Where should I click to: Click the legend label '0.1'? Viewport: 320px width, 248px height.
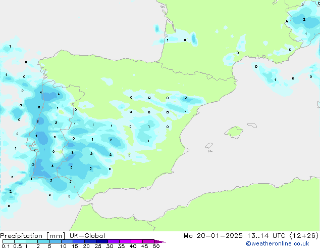pyautogui.click(x=6, y=246)
